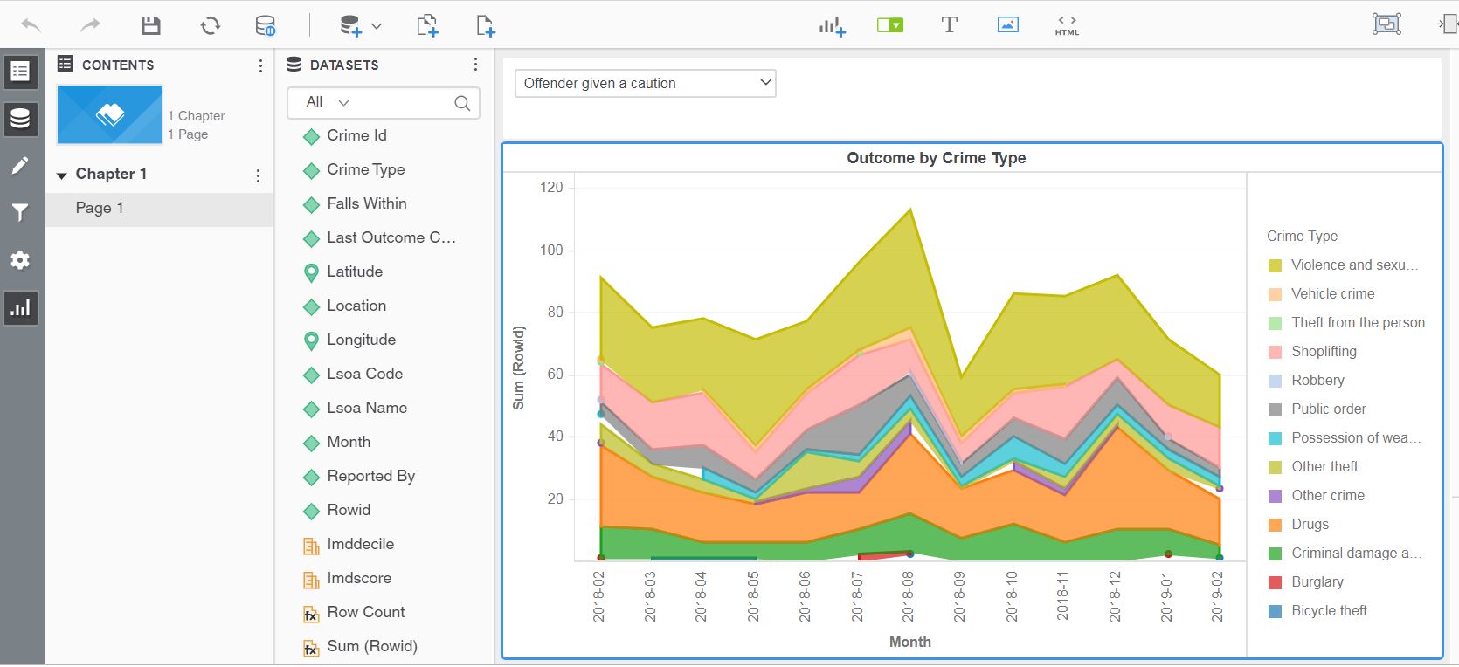
Task: Open the Offender given a caution dropdown
Action: pos(646,83)
